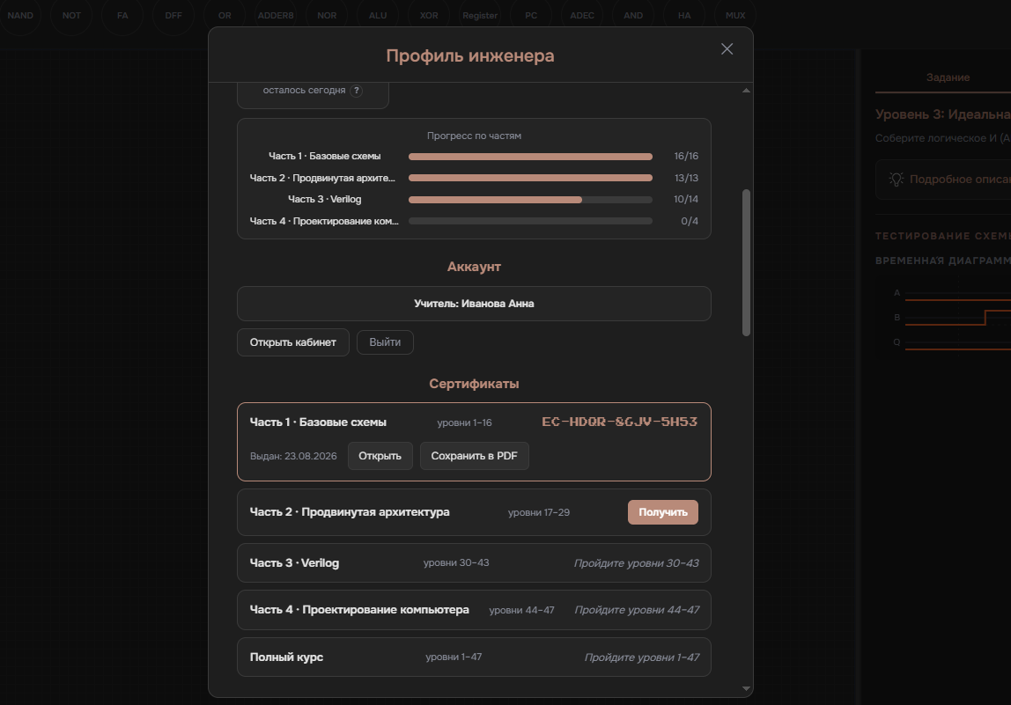Click the Часть 4 certificate row

474,610
